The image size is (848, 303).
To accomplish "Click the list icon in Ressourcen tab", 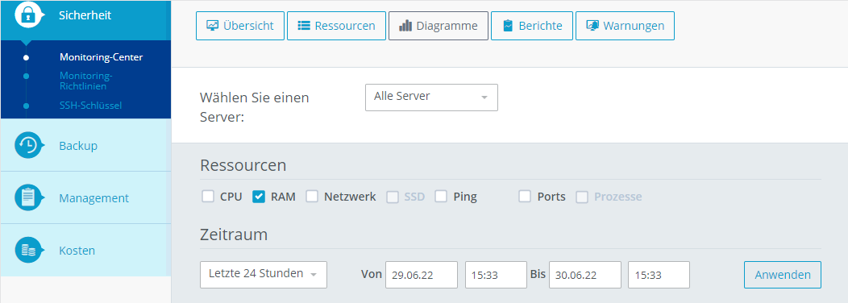I will coord(304,26).
